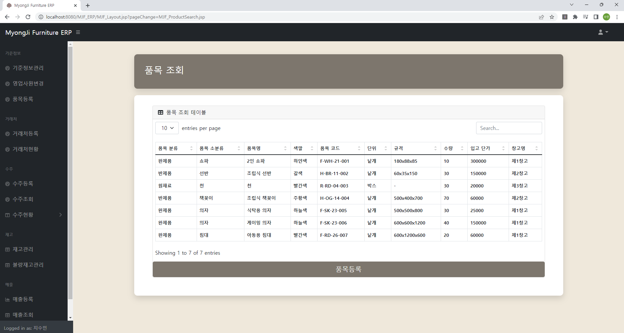
Task: Toggle sorting on the 수량 column
Action: click(463, 148)
